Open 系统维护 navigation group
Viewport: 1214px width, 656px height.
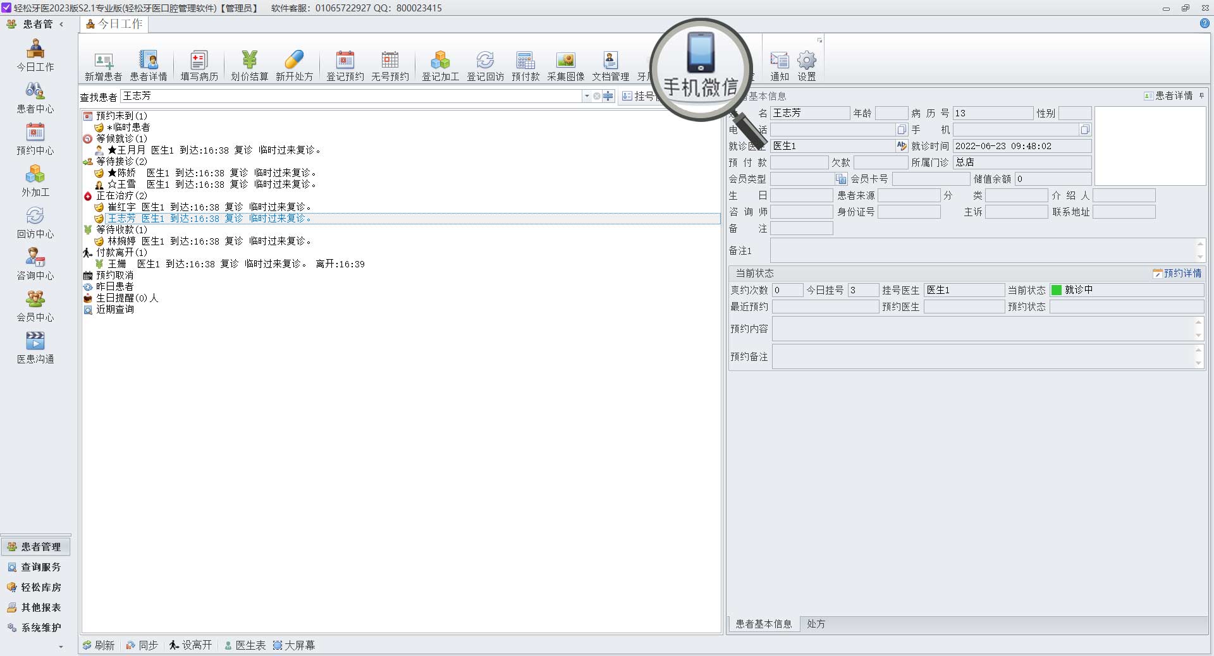35,628
